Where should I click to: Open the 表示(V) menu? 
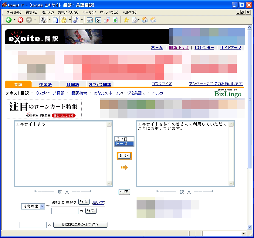tap(48, 12)
